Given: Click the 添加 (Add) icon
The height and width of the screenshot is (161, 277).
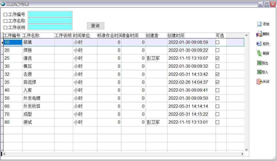Looking at the screenshot, I should (x=259, y=24).
